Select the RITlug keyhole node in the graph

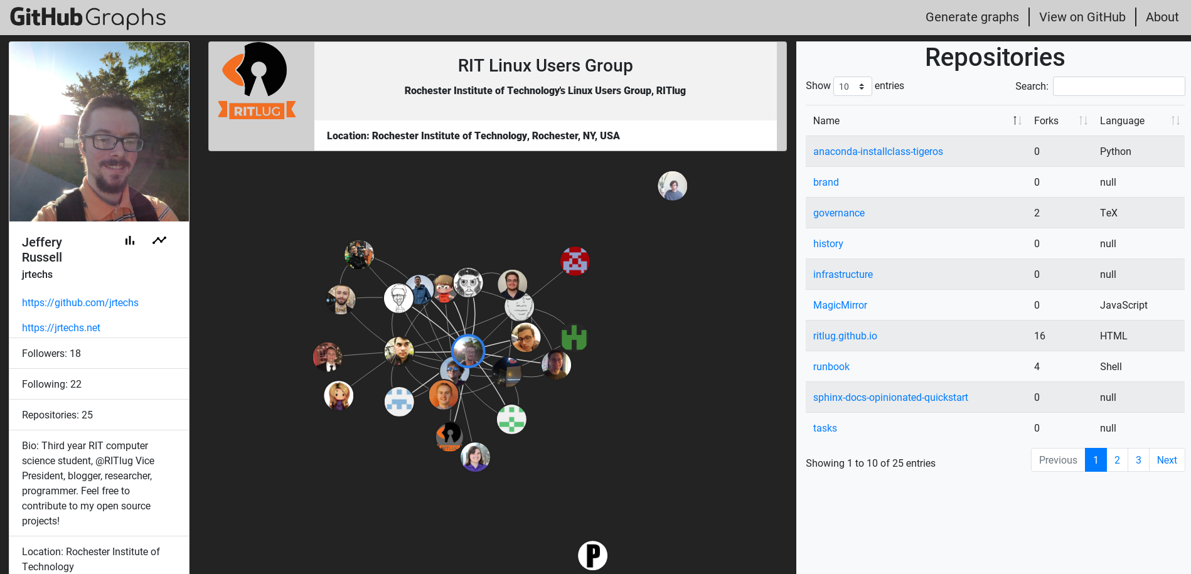tap(448, 436)
